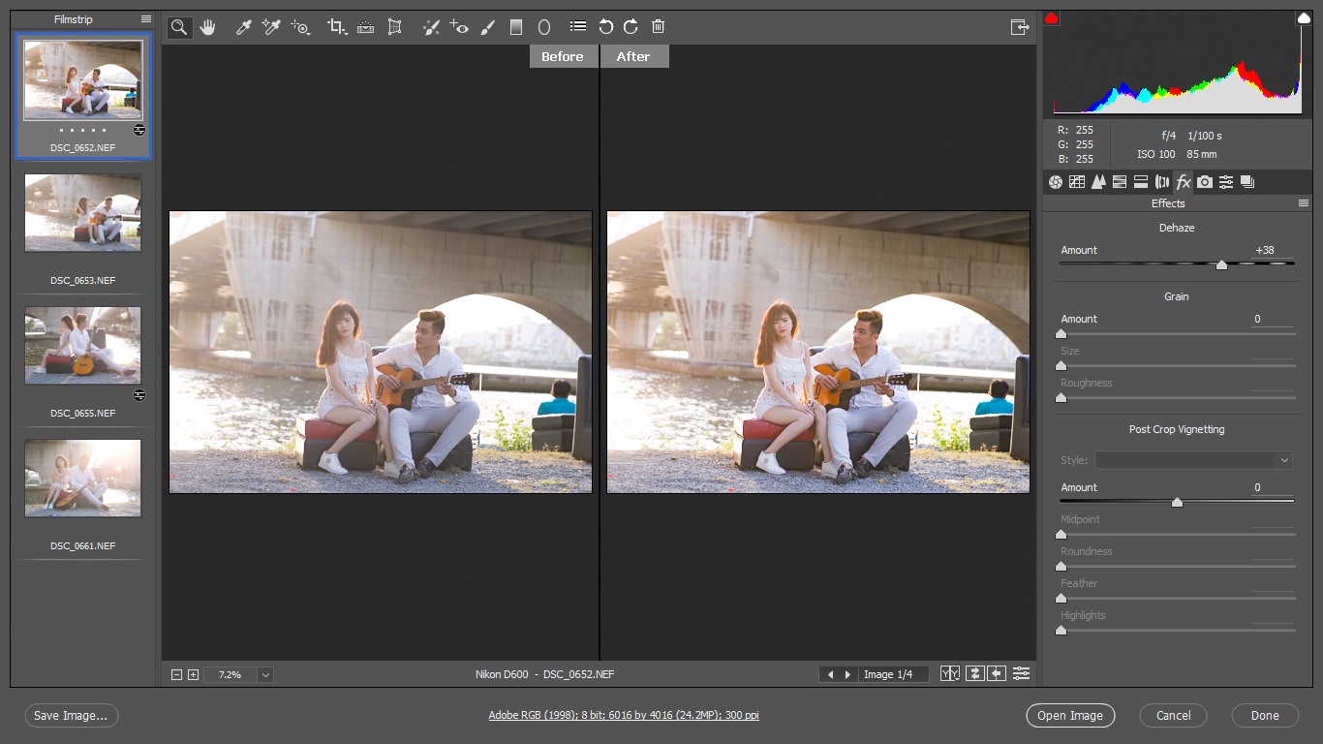Rotate image 90° counterclockwise
Screen dimensions: 1323x744
coord(606,27)
